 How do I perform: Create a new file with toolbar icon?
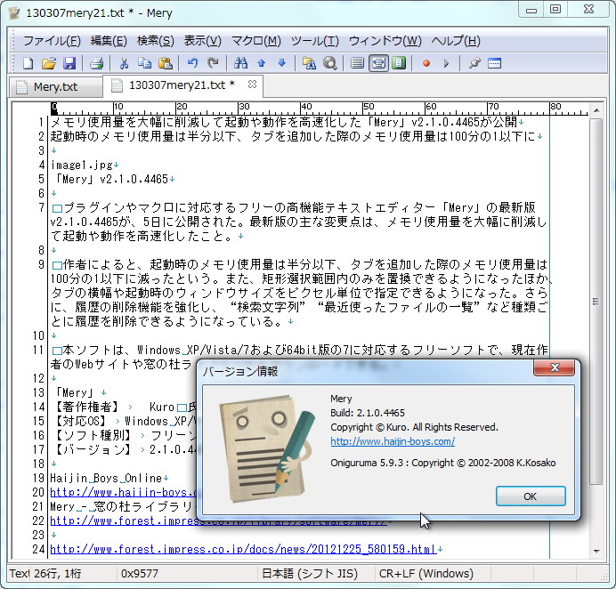tap(28, 63)
